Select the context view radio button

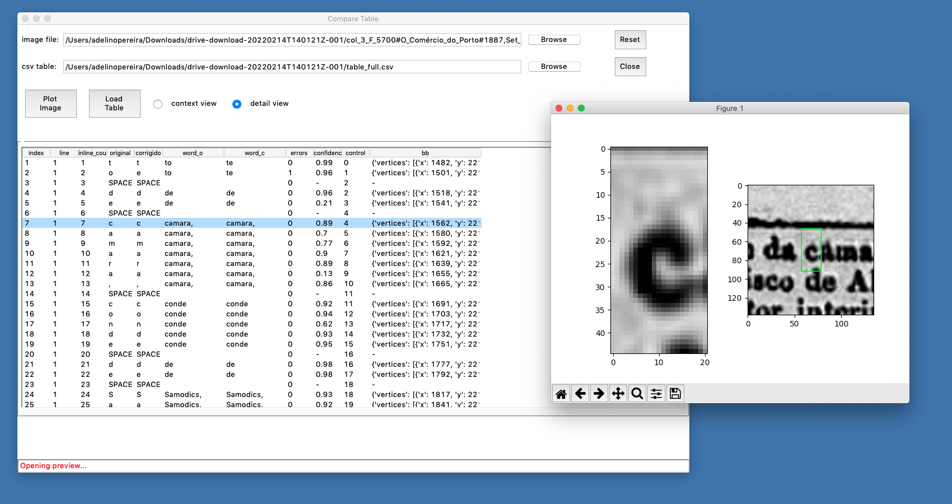tap(158, 104)
